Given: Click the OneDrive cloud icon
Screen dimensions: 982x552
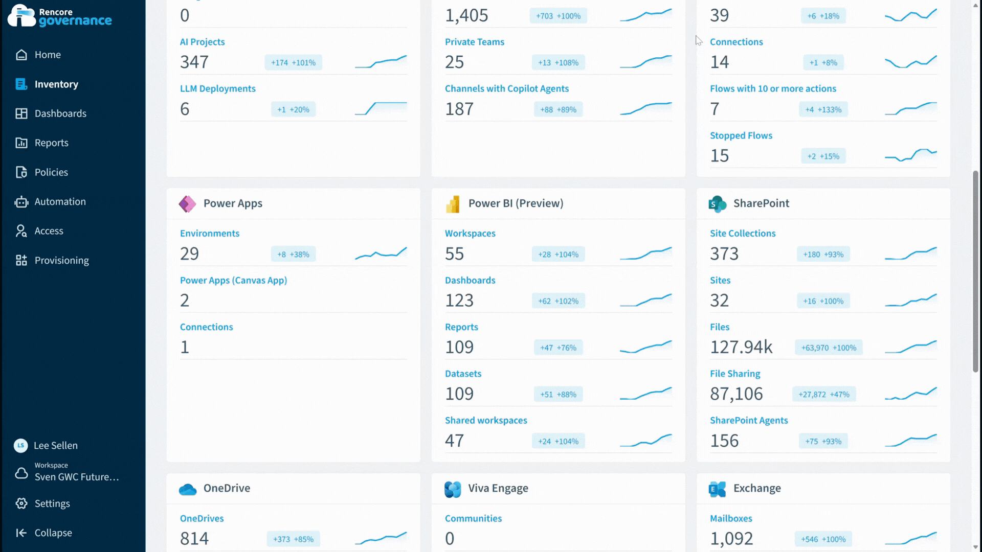Looking at the screenshot, I should pos(188,489).
